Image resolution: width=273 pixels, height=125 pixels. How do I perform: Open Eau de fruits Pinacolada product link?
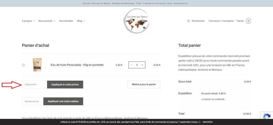pyautogui.click(x=77, y=65)
